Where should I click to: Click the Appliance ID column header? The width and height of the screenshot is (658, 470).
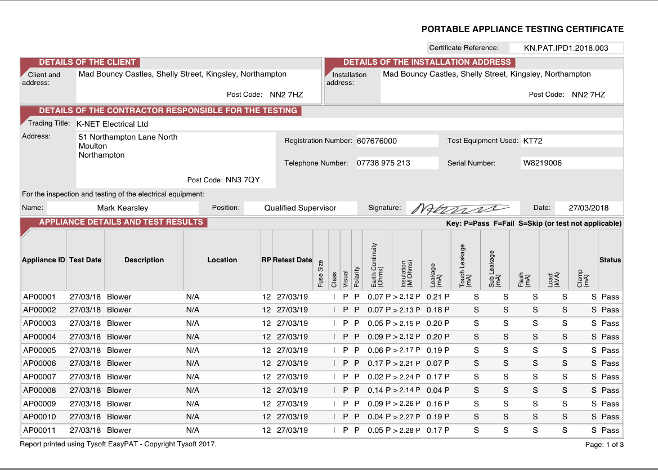(x=43, y=260)
